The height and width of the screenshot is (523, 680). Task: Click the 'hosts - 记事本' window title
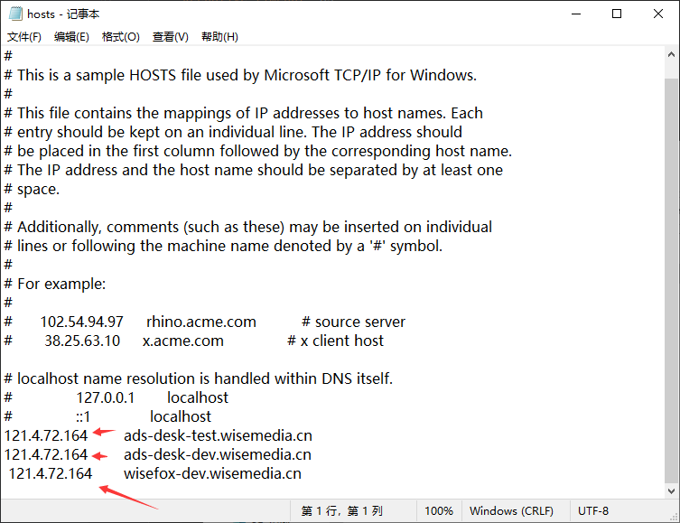point(63,14)
